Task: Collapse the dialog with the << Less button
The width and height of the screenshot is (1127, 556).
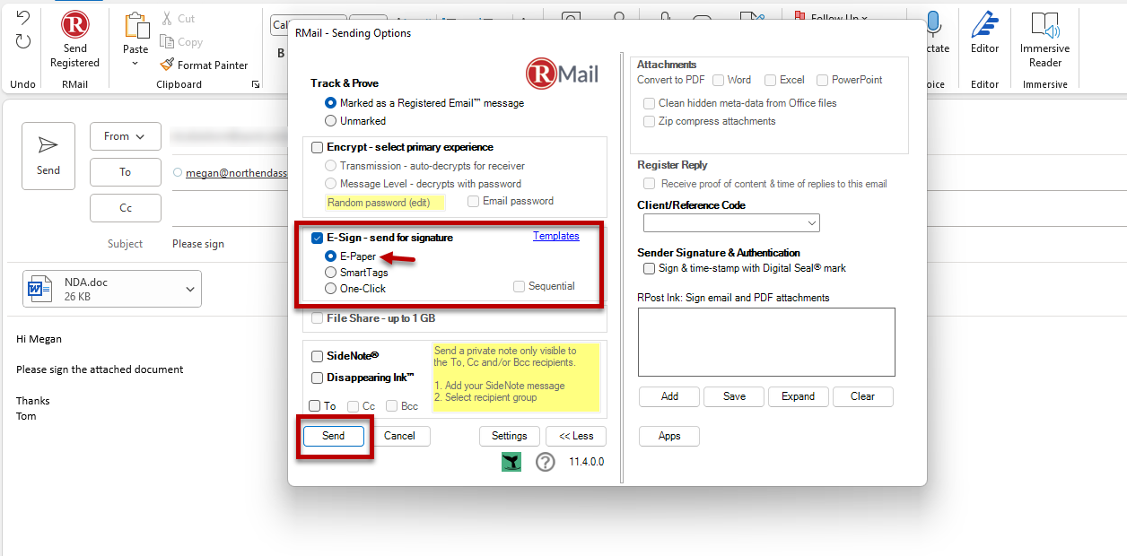Action: (x=576, y=436)
